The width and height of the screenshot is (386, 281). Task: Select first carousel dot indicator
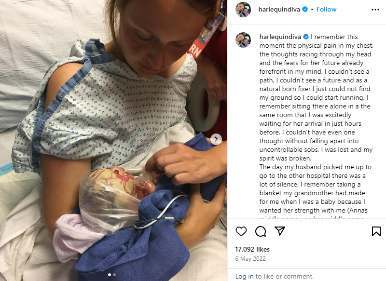coord(110,275)
